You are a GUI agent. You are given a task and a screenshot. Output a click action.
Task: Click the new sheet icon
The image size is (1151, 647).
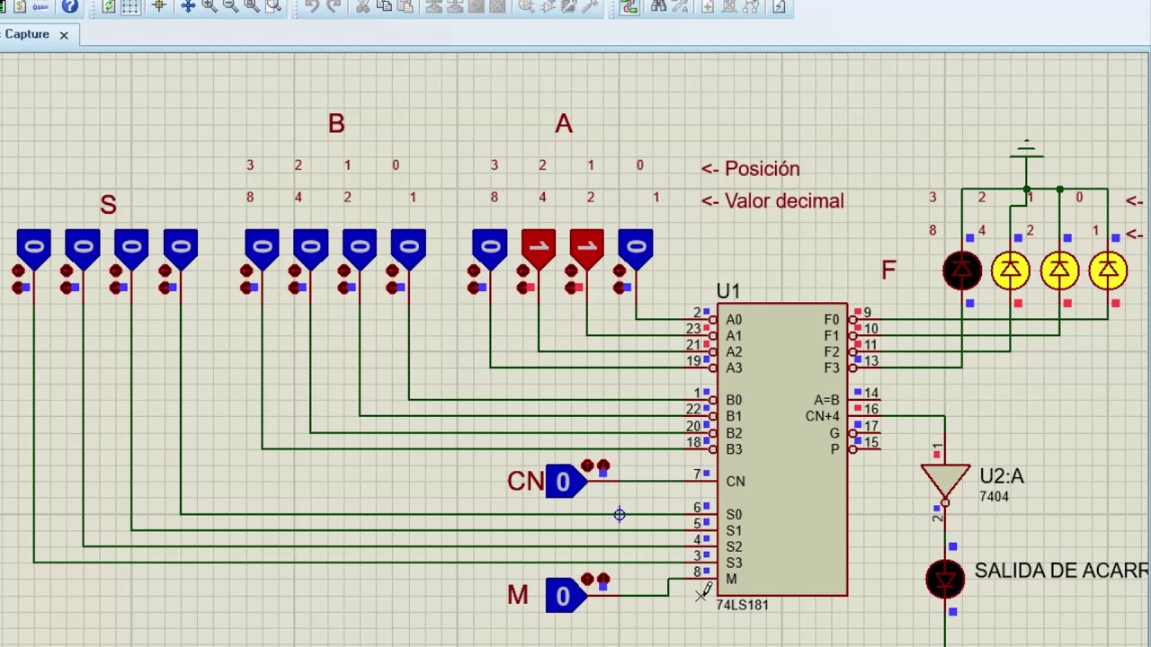709,6
